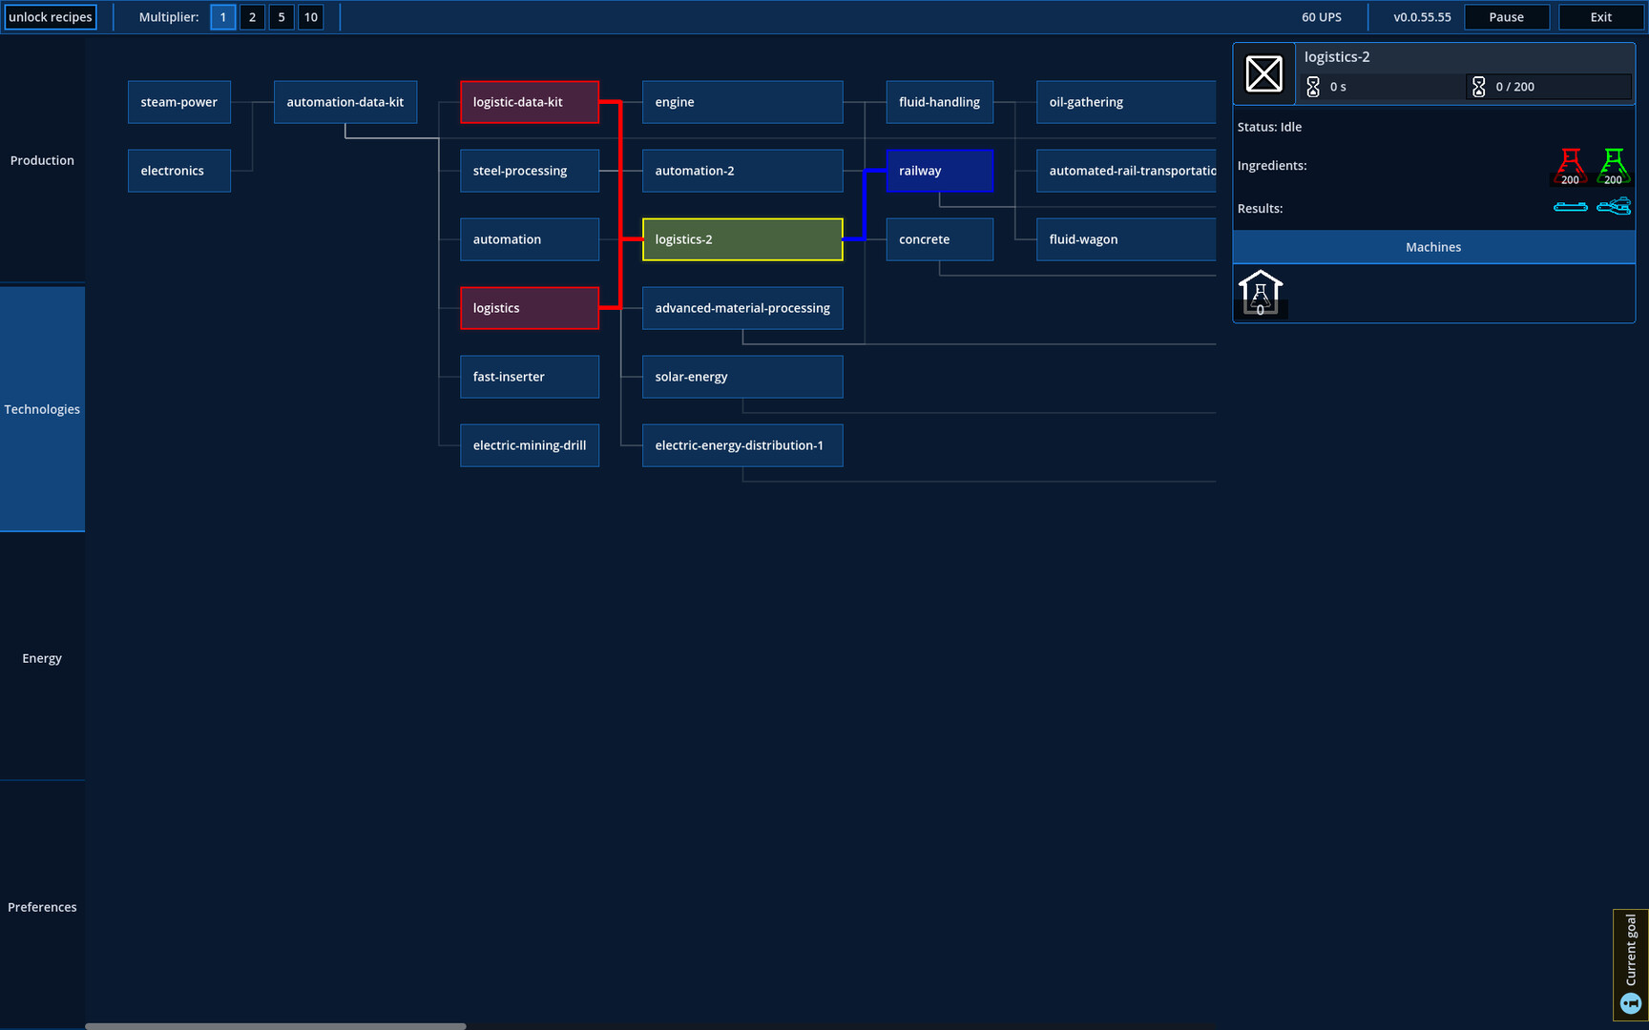Click the splitter result icon
This screenshot has height=1030, width=1649.
click(x=1614, y=206)
